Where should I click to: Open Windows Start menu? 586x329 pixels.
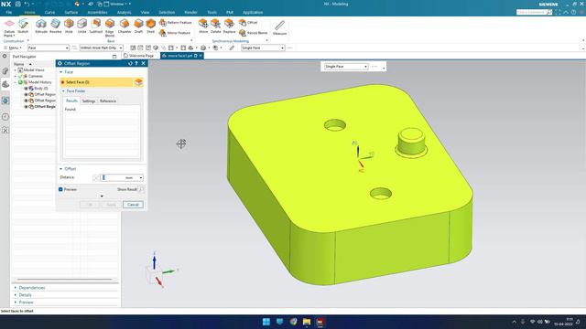tap(266, 322)
